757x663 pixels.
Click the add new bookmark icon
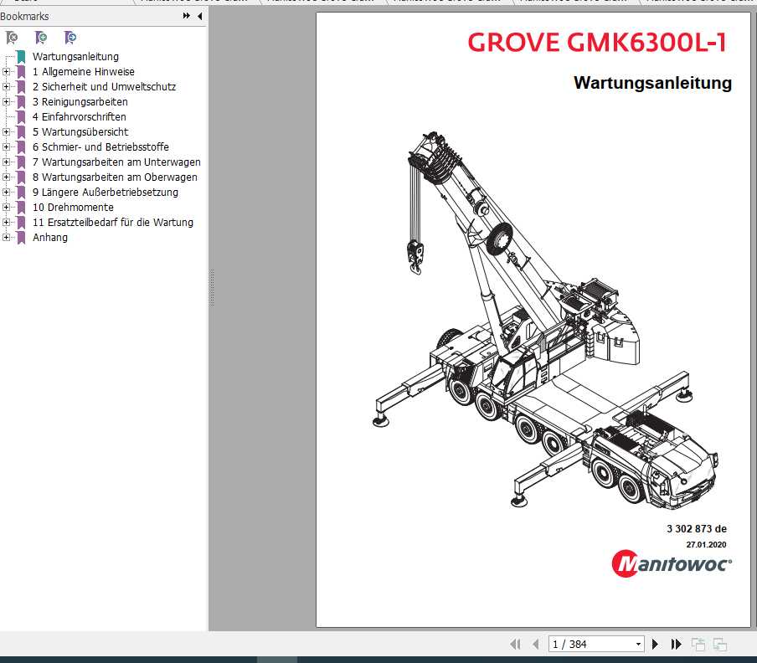(41, 37)
